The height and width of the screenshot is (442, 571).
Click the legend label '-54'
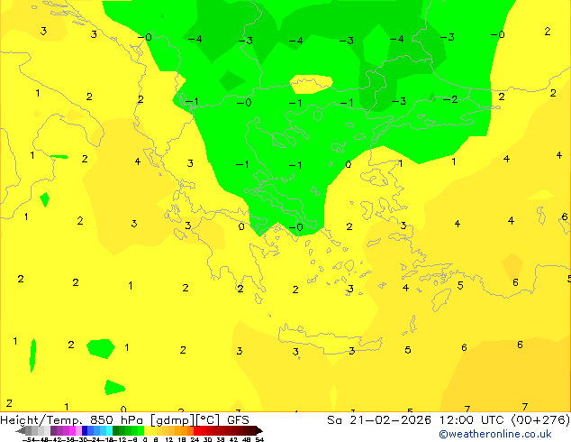29,440
